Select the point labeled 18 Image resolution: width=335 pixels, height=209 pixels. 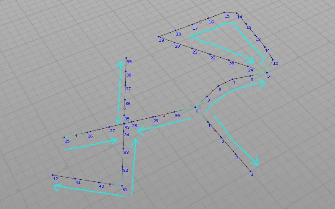(175, 30)
